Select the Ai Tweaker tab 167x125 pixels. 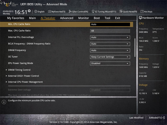pyautogui.click(x=48, y=18)
